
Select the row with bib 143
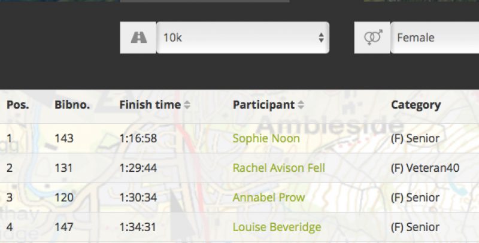[239, 138]
